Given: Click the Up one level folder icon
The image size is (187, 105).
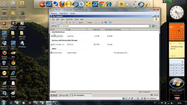Looking at the screenshot, I should pos(66,22).
